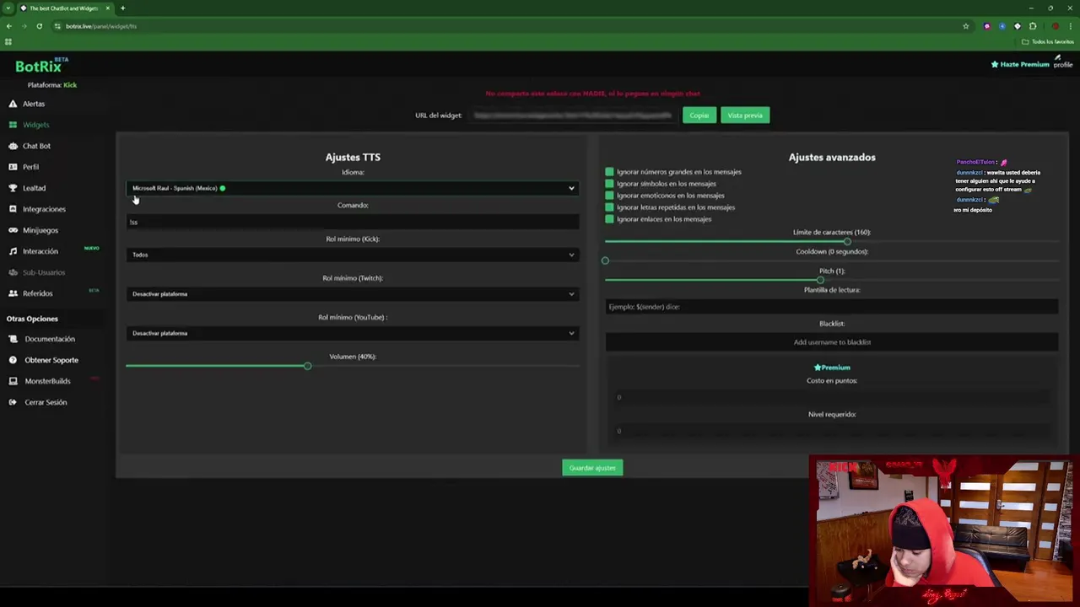Toggle Ignorar letras repetidas en los mensajes
The width and height of the screenshot is (1080, 607).
tap(609, 207)
